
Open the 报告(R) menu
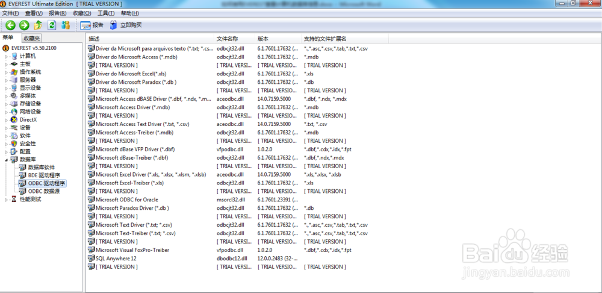[58, 13]
